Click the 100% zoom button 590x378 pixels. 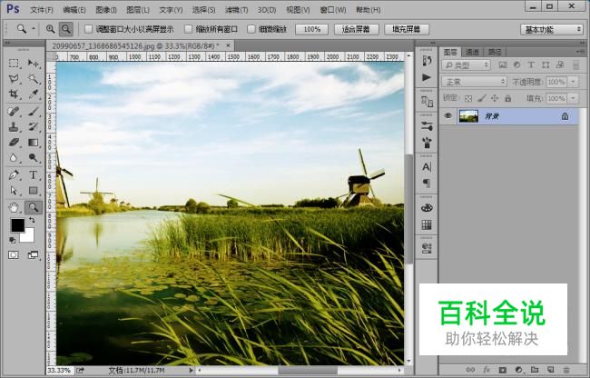312,29
